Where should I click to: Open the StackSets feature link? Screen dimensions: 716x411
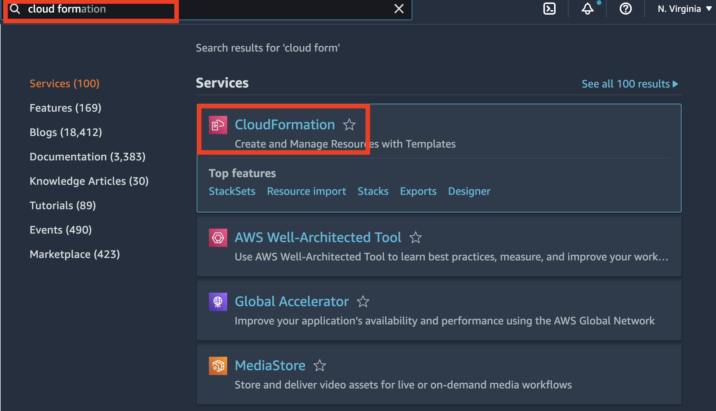coord(232,191)
